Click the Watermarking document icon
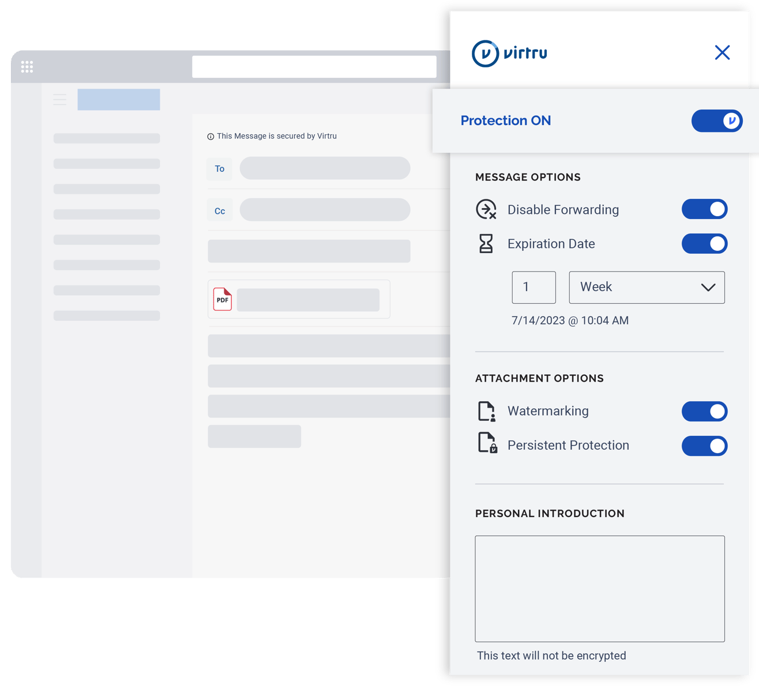The height and width of the screenshot is (686, 759). 486,411
